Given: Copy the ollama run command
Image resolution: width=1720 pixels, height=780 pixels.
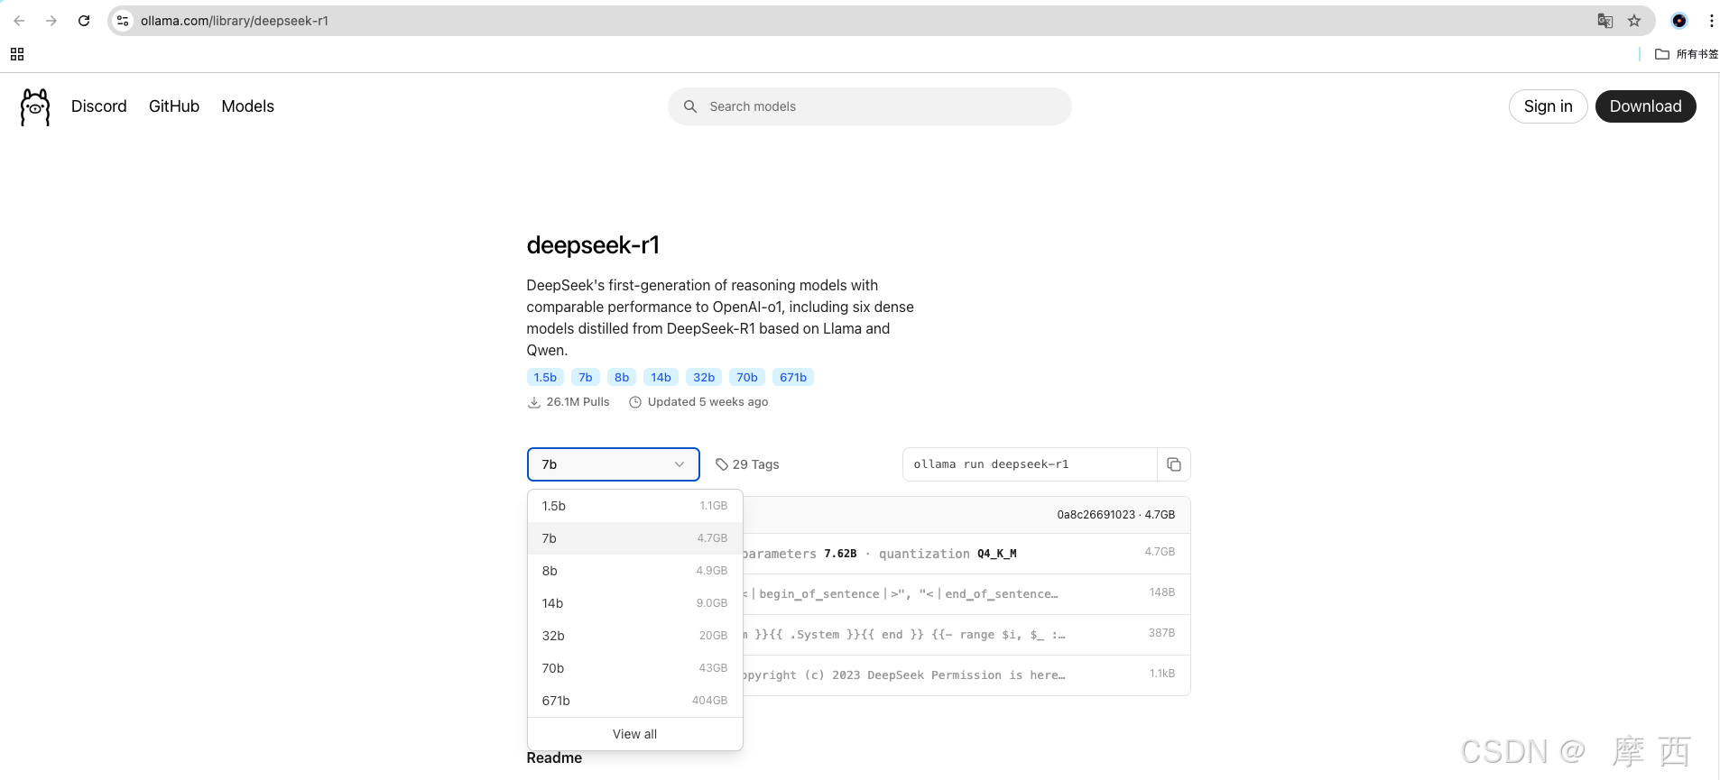Looking at the screenshot, I should 1174,464.
